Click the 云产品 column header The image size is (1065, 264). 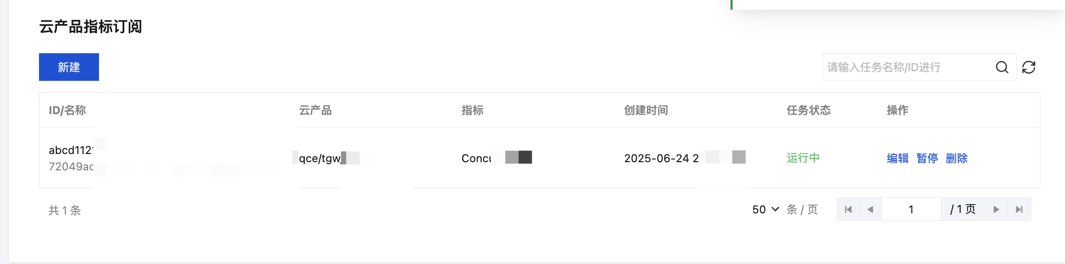(x=315, y=110)
